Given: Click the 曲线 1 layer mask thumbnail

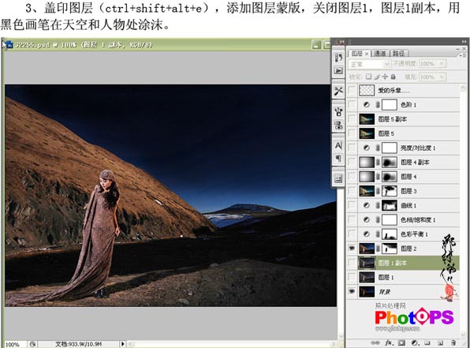Looking at the screenshot, I should click(390, 205).
